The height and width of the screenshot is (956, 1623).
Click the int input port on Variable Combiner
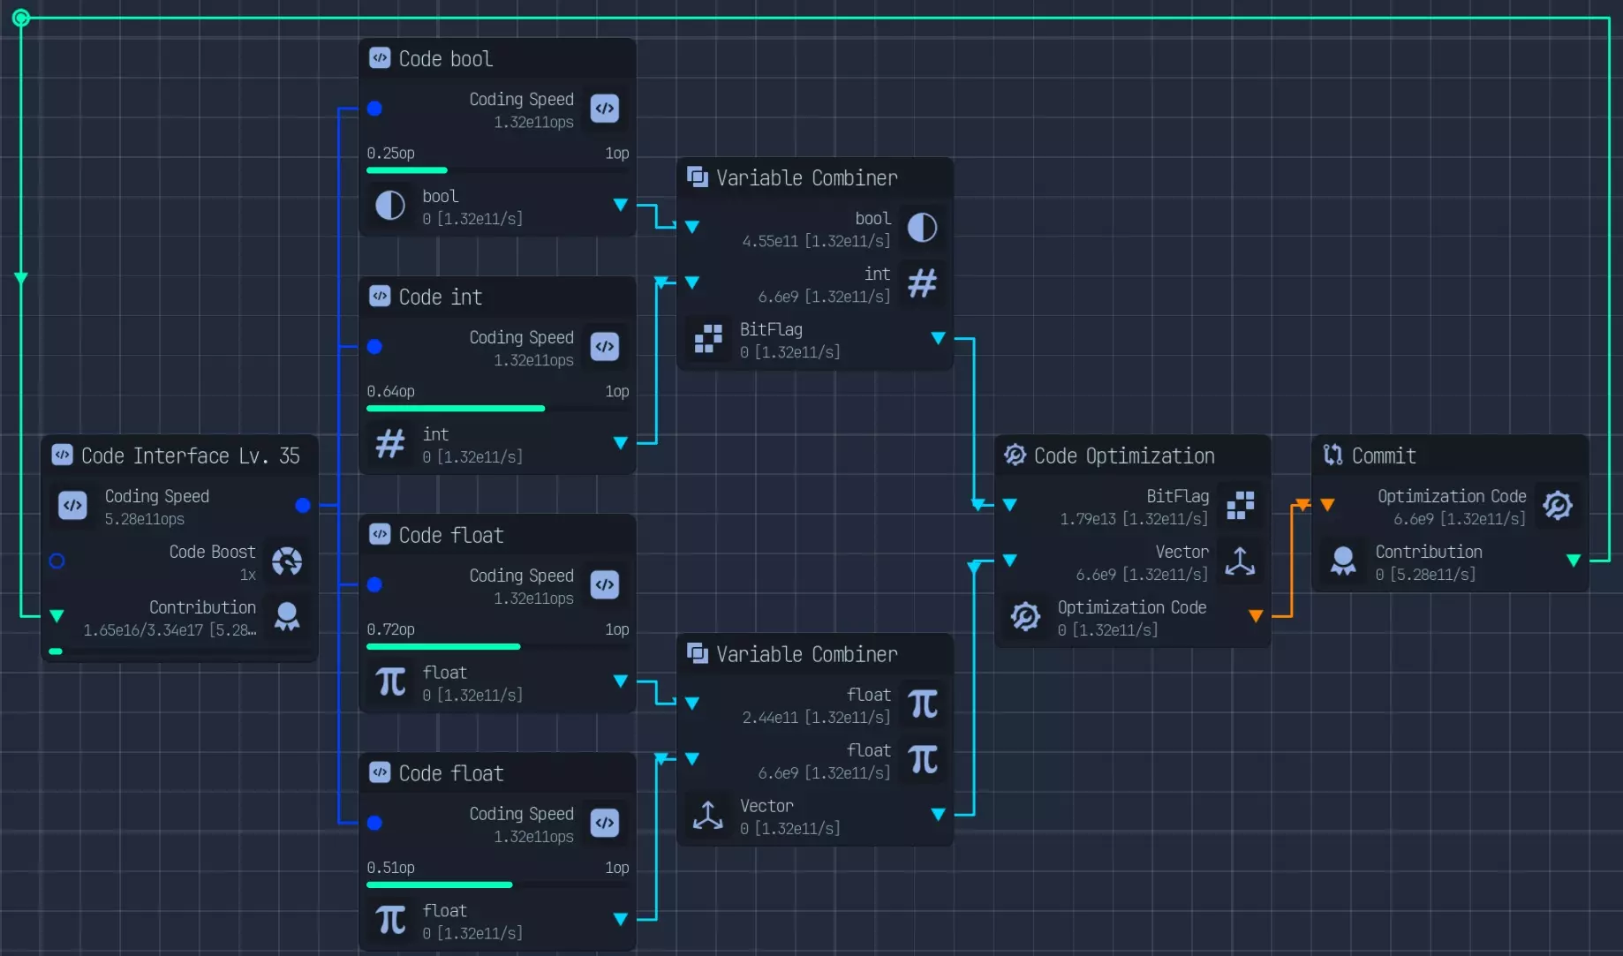coord(692,283)
